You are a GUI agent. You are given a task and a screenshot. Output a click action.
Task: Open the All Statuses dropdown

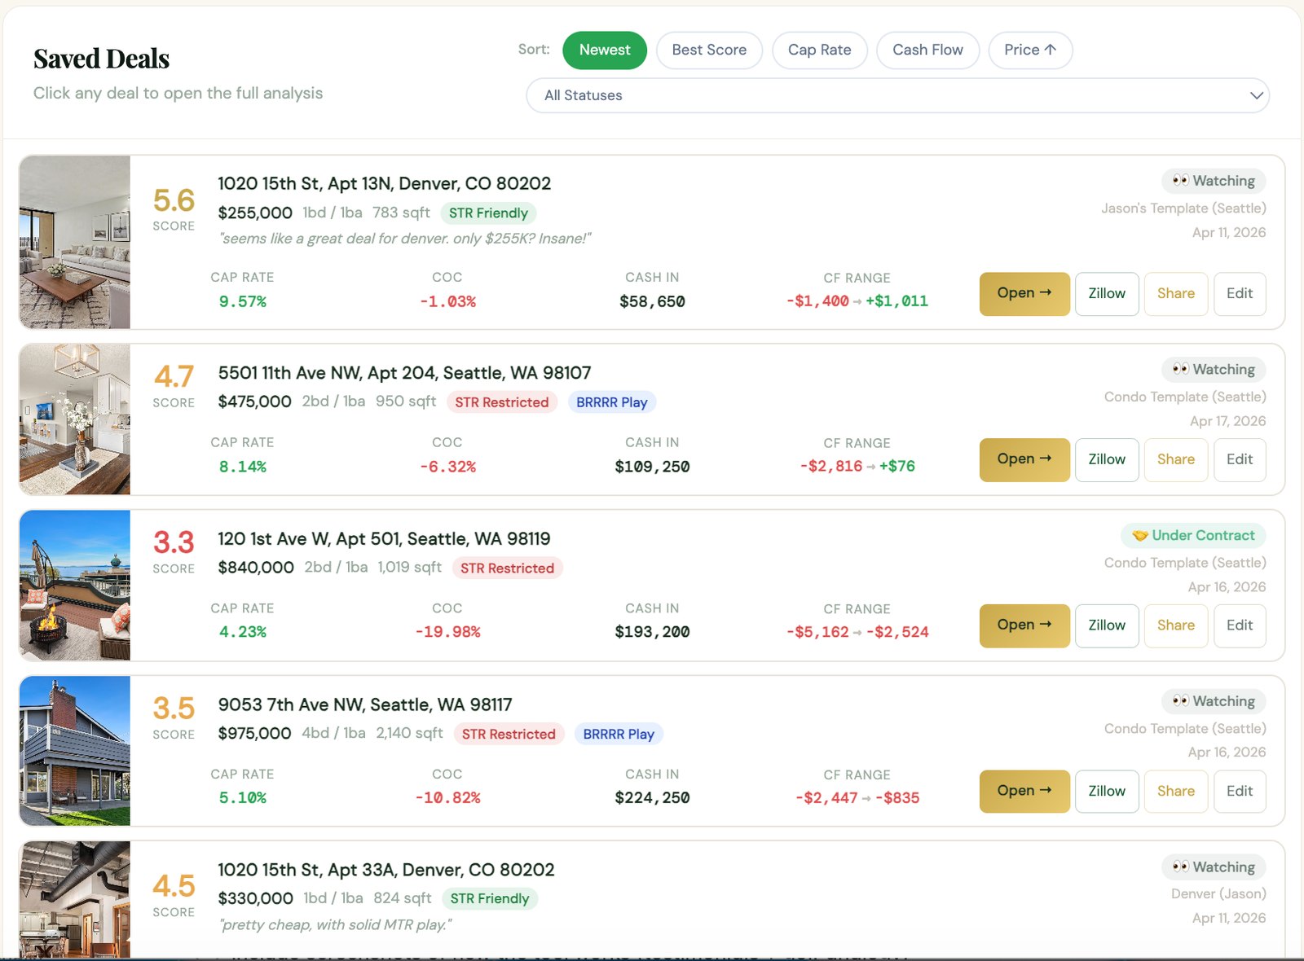coord(896,95)
